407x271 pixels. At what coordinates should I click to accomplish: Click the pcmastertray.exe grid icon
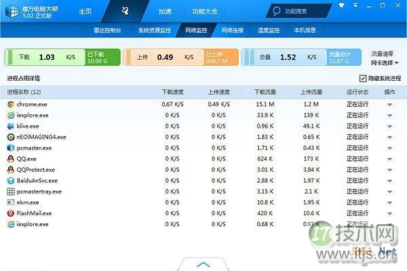[11, 192]
